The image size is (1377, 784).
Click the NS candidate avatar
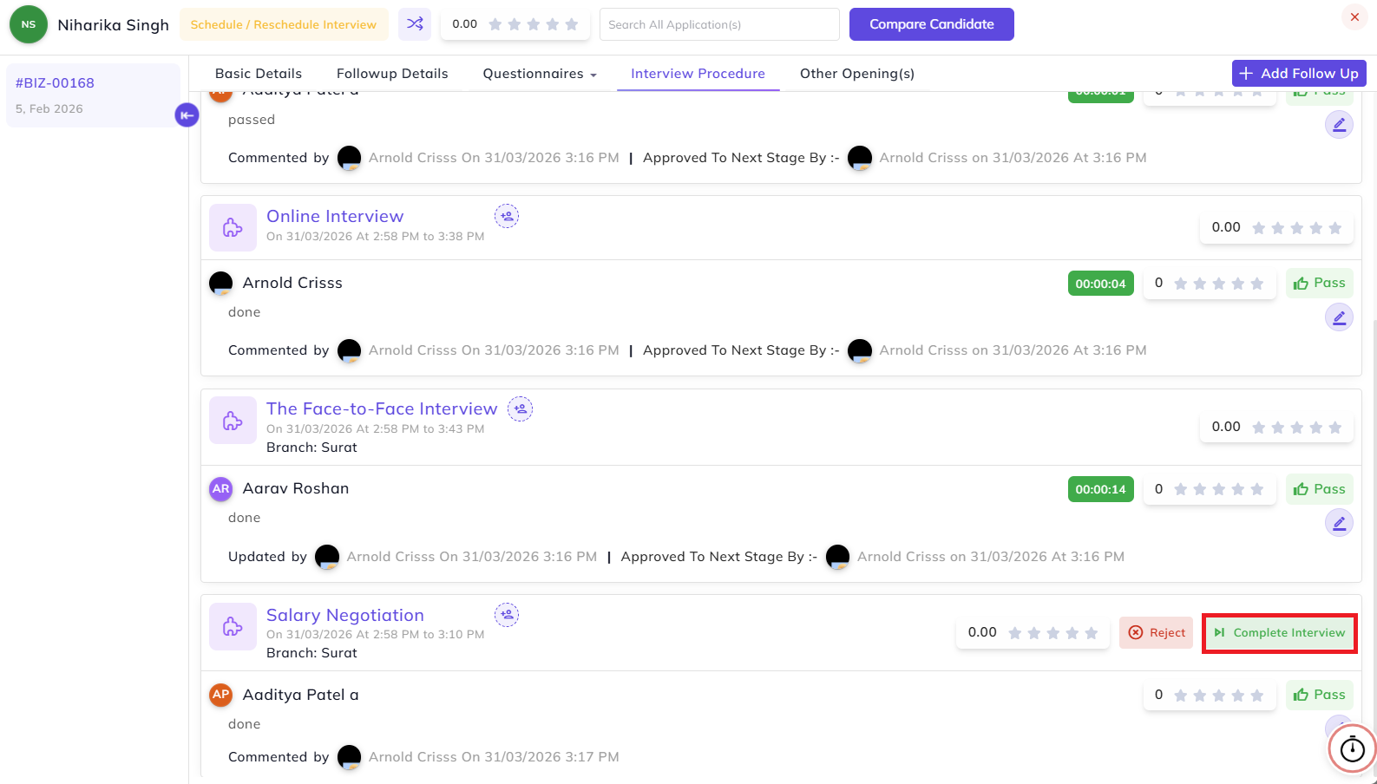tap(29, 24)
